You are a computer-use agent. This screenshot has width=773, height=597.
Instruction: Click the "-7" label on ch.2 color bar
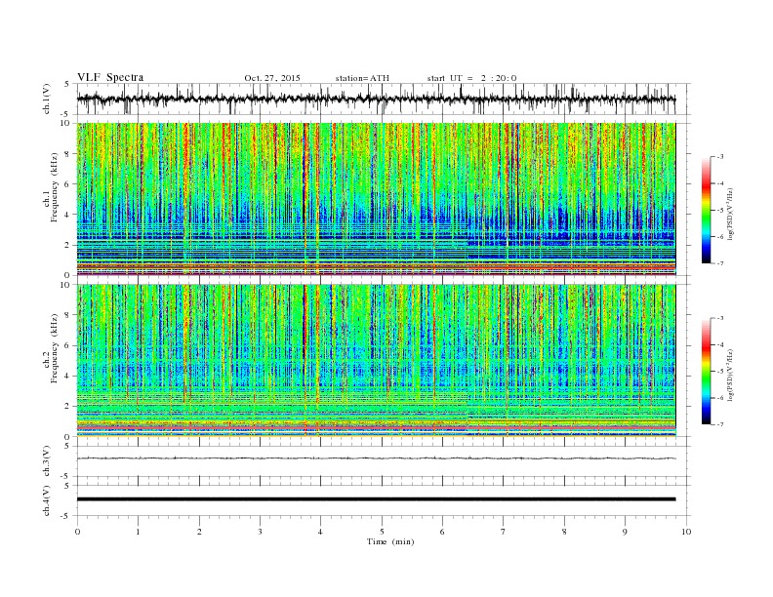[720, 424]
